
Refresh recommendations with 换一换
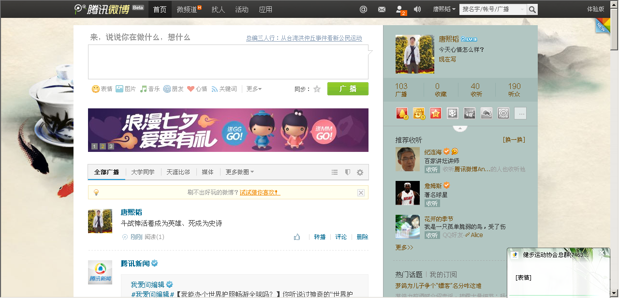pyautogui.click(x=514, y=140)
